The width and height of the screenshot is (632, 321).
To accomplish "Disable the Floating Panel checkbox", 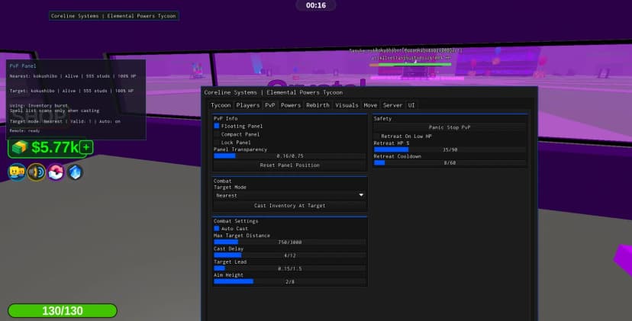I will (x=217, y=126).
